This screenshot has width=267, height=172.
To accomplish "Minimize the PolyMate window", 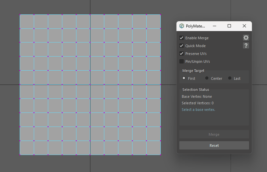I will [x=214, y=26].
